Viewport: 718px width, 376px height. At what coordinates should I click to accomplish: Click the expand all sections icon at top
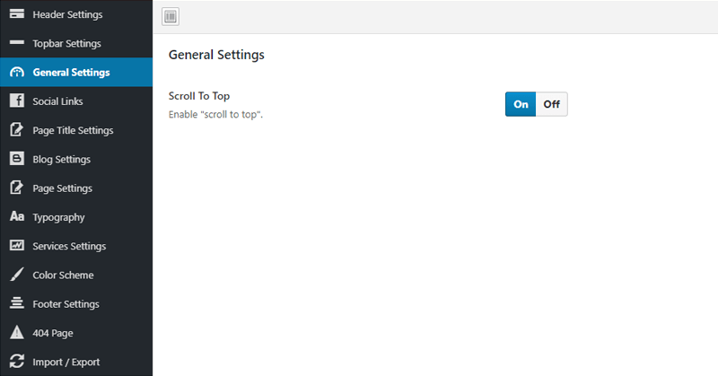point(171,16)
